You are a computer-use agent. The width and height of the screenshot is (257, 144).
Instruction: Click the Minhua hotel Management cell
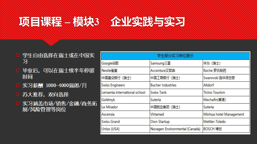(226, 114)
